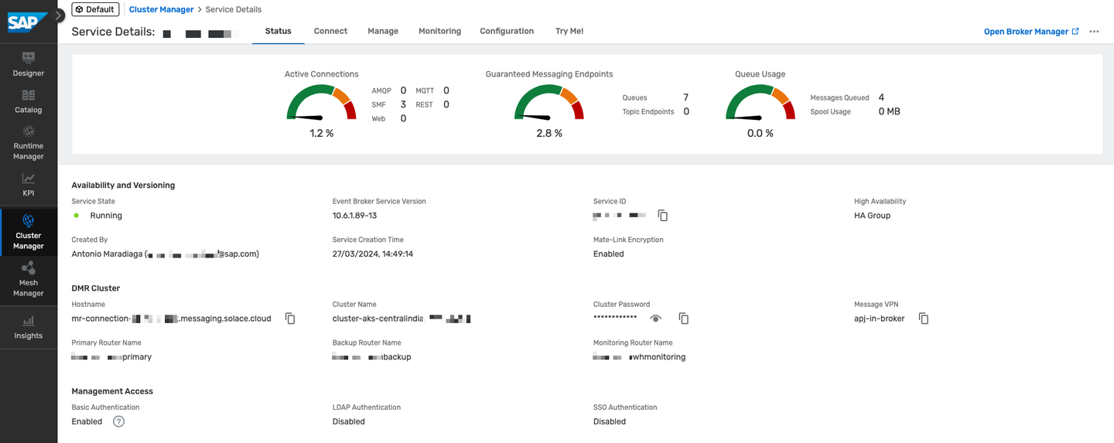Click the Queues count 7
This screenshot has width=1114, height=443.
(x=685, y=97)
